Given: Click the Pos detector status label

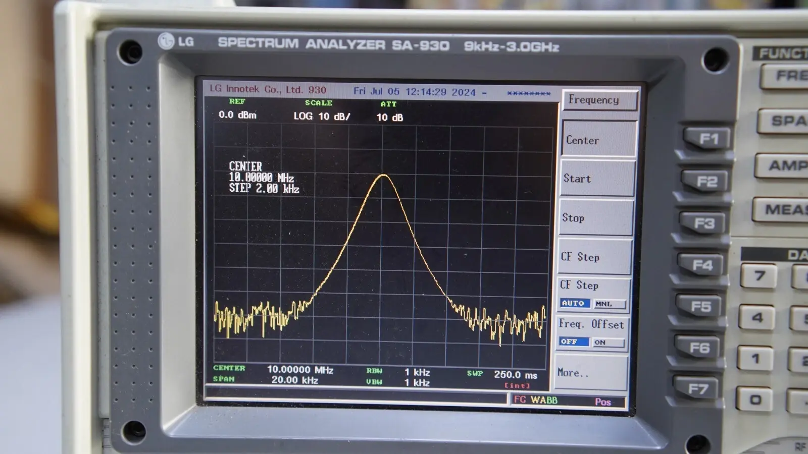Looking at the screenshot, I should tap(603, 402).
